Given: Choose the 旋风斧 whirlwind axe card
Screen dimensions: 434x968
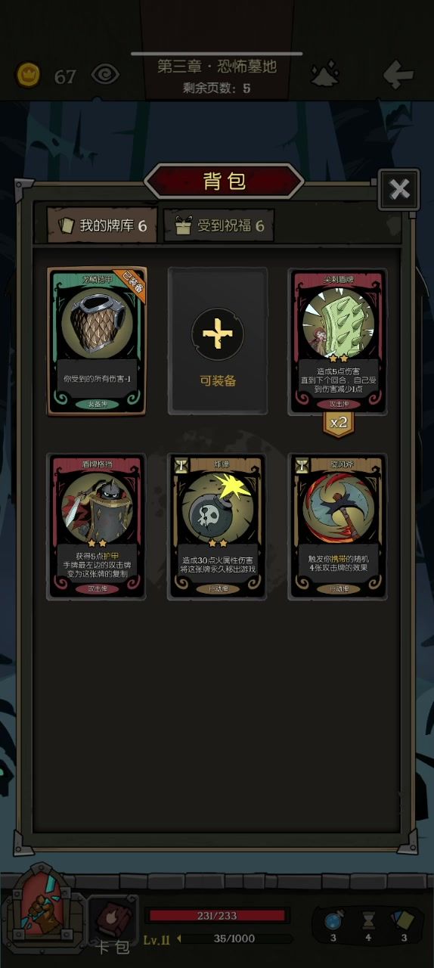Looking at the screenshot, I should point(338,526).
